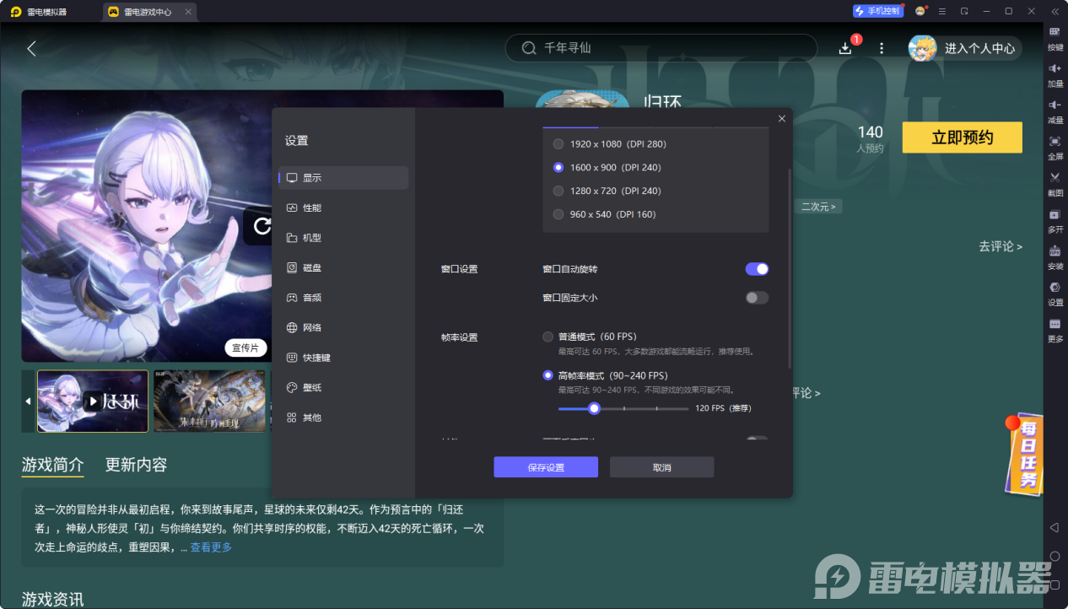The image size is (1068, 609).
Task: Switch to the 游戏简介 tab
Action: coord(52,465)
